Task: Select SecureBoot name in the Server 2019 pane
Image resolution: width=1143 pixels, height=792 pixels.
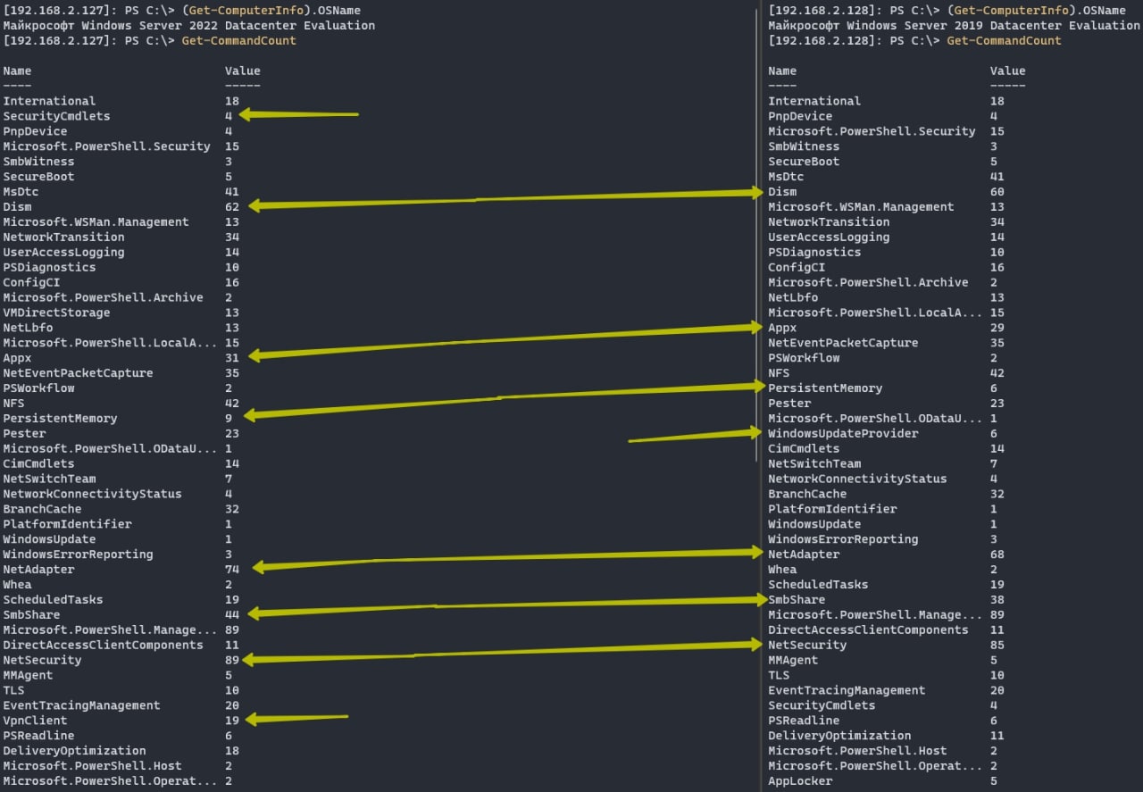Action: coord(805,162)
